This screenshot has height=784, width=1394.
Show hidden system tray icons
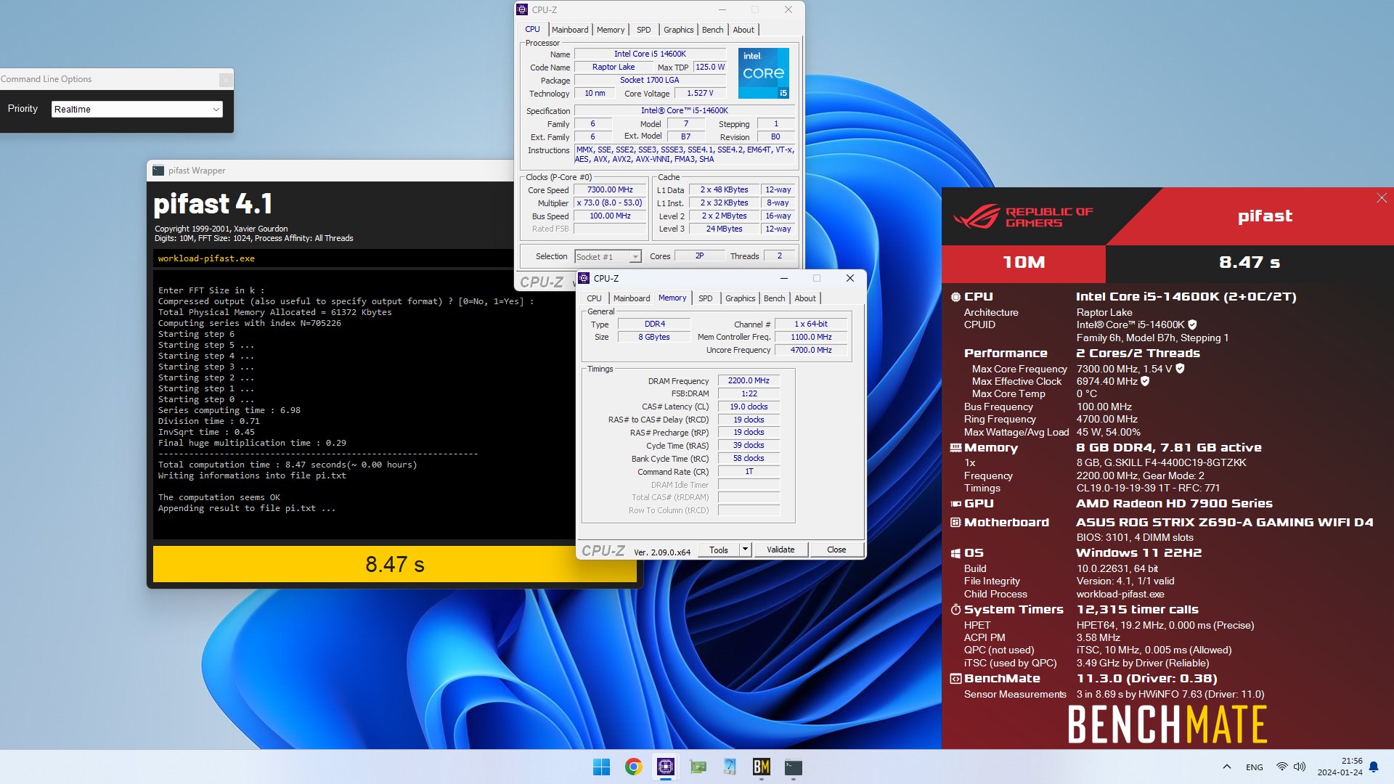1227,767
